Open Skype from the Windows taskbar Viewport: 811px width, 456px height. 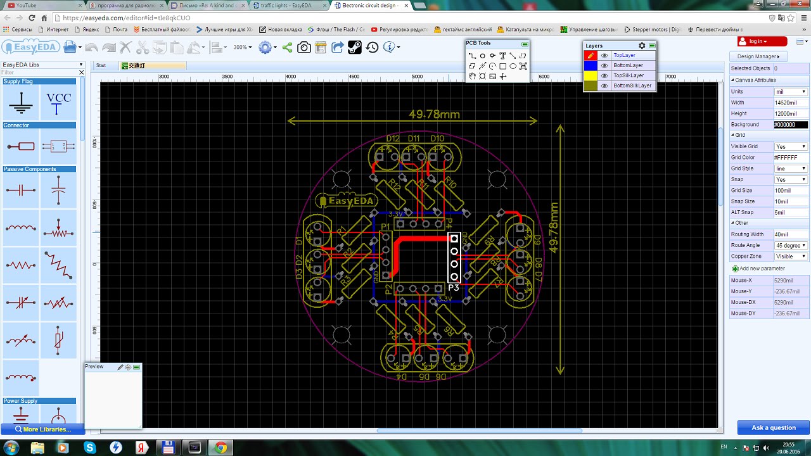point(90,448)
